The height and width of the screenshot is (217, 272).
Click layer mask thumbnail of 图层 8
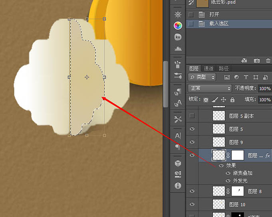point(238,191)
